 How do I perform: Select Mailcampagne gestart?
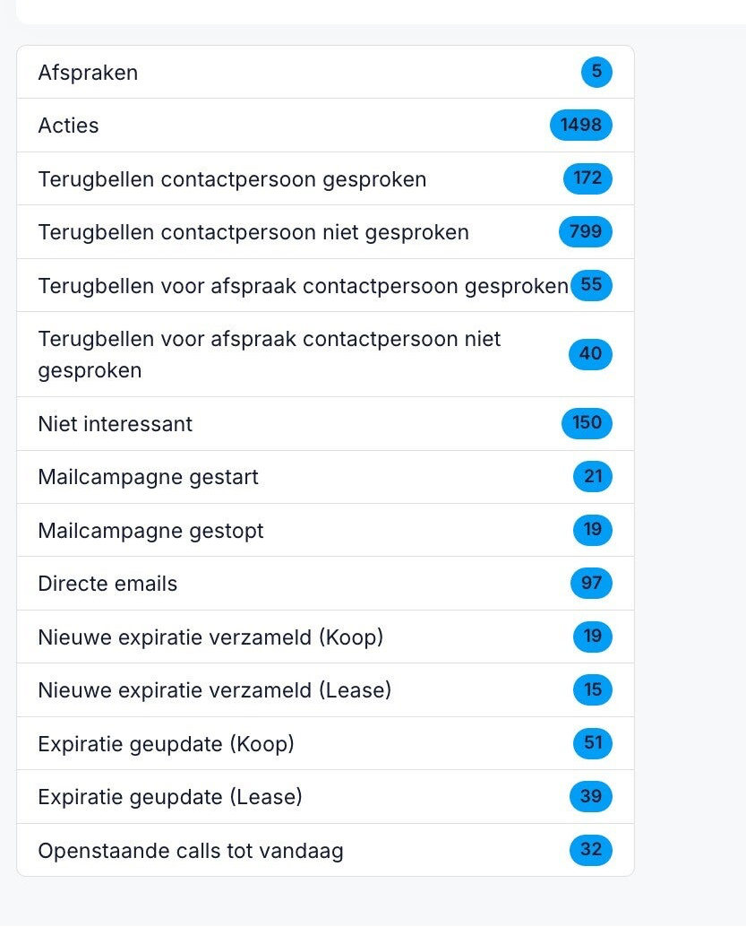(148, 477)
